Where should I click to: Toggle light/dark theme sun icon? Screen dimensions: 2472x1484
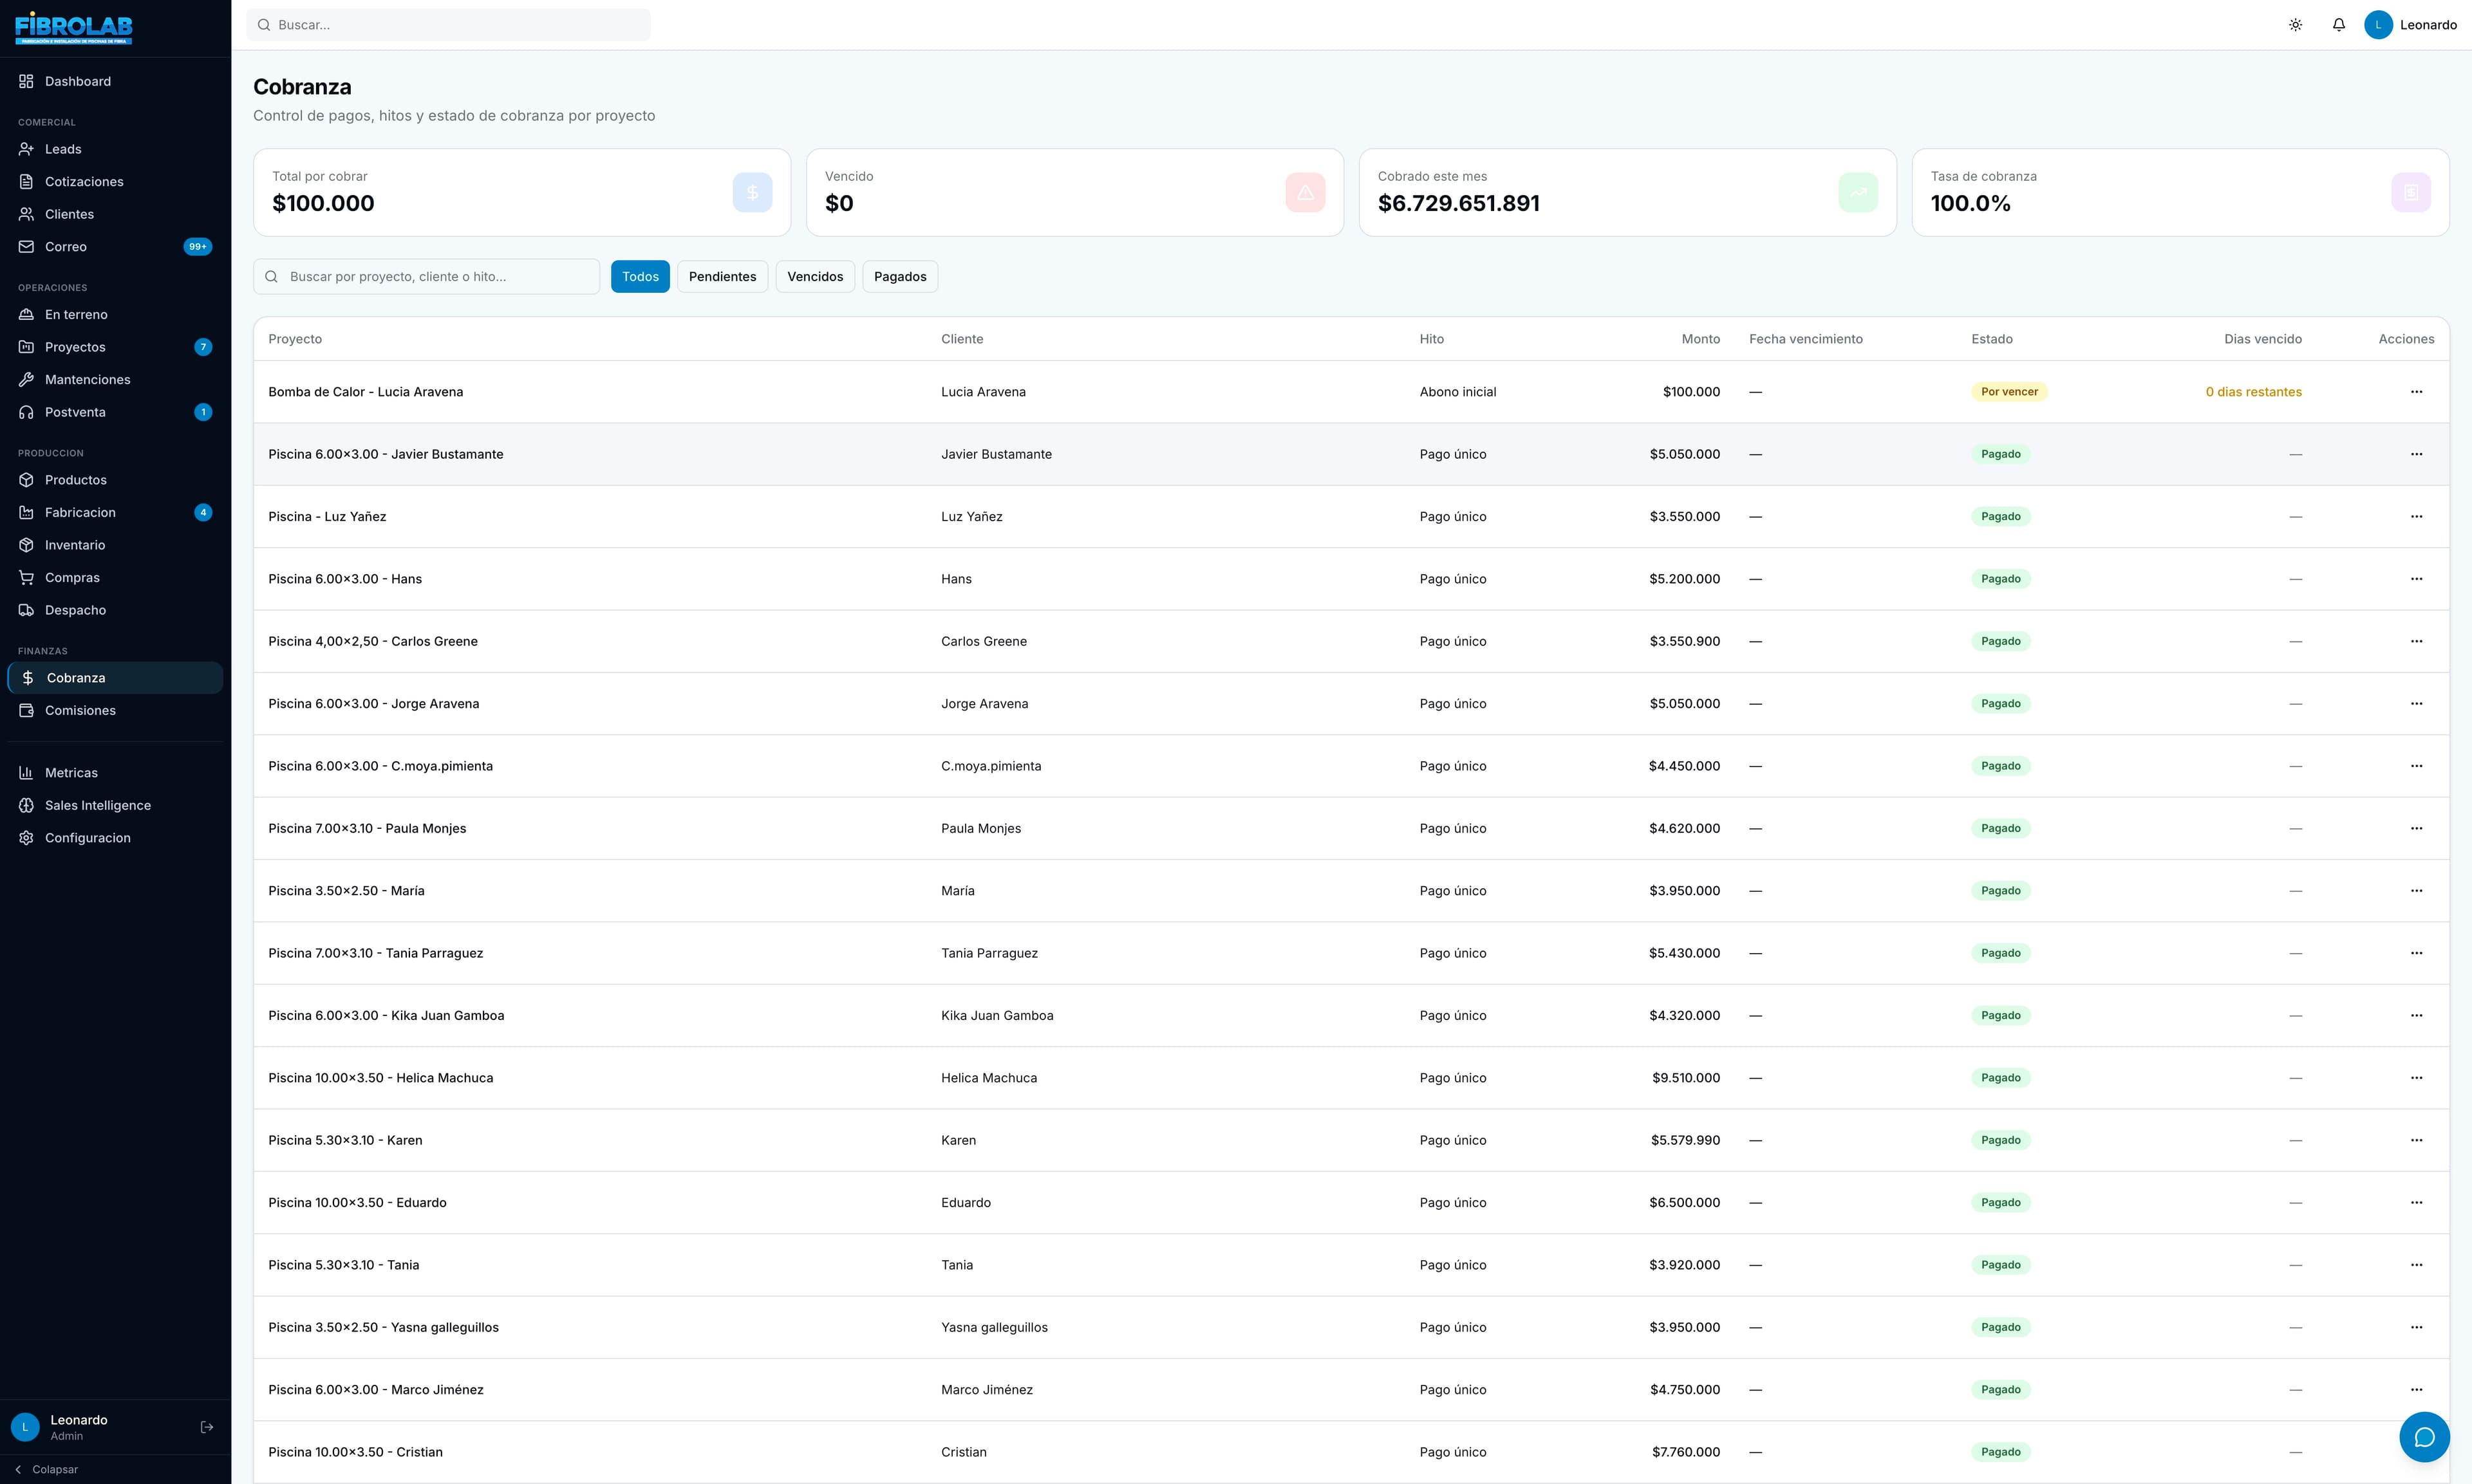tap(2295, 25)
